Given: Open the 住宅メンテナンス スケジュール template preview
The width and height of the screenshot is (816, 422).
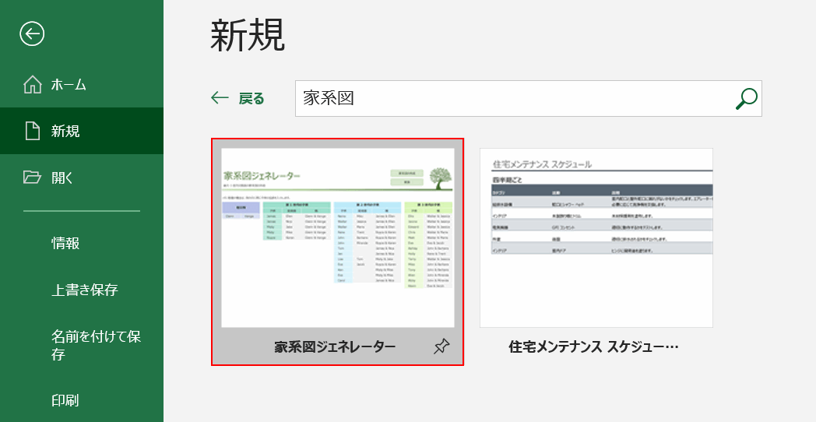Looking at the screenshot, I should click(x=596, y=237).
